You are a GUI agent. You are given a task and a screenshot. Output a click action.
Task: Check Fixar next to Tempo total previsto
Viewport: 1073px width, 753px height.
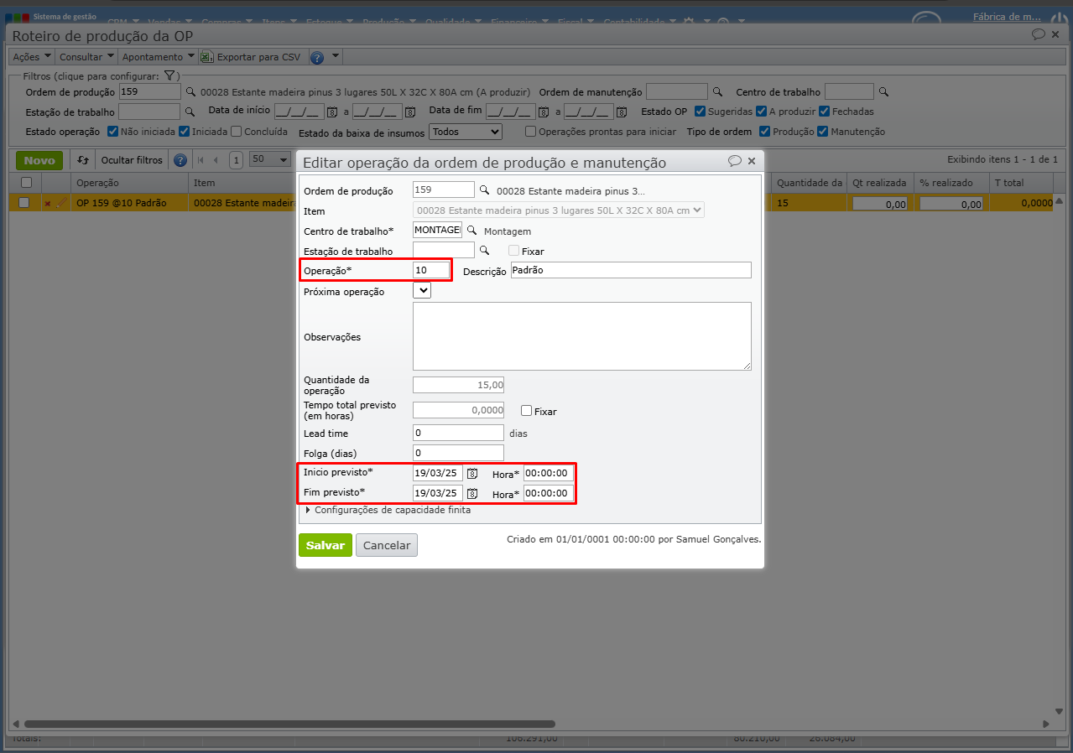coord(527,411)
